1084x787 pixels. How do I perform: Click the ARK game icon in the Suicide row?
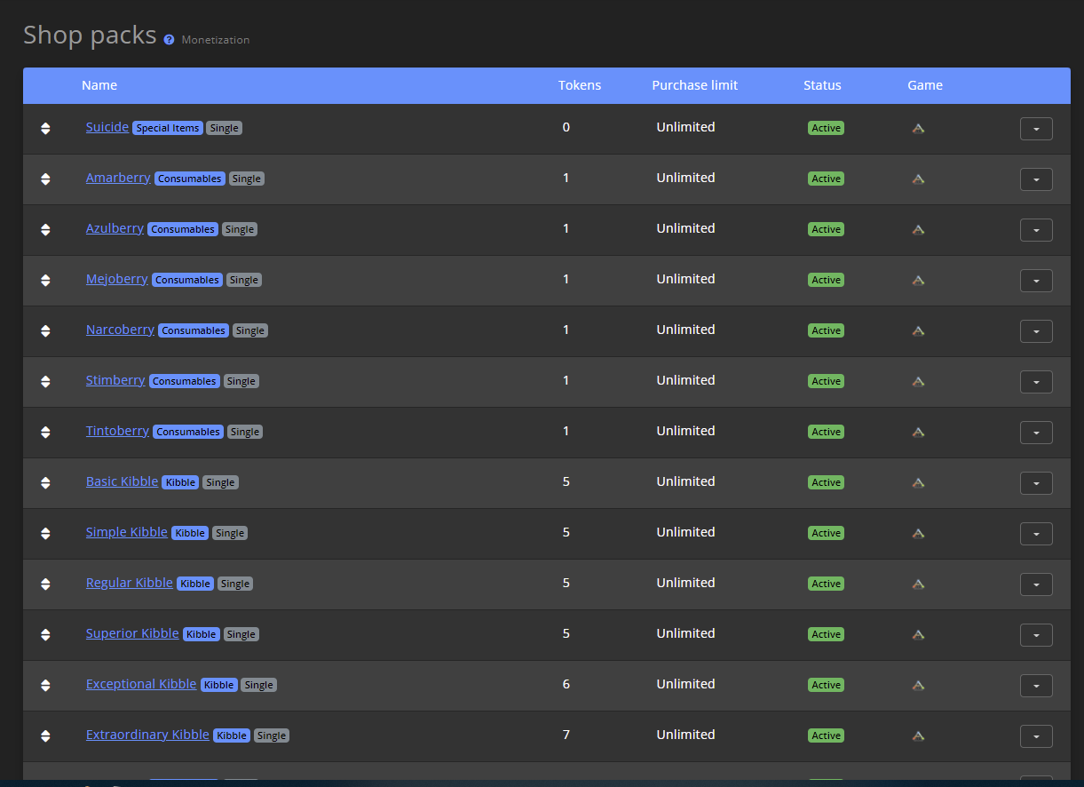(x=918, y=128)
